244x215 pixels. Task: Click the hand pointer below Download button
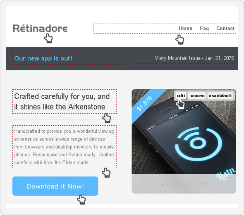coord(81,199)
